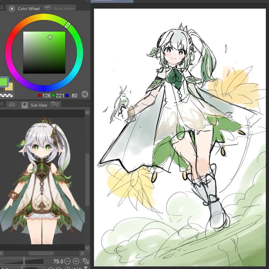This screenshot has width=269, height=269.
Task: Select the Sub View tab
Action: point(34,105)
